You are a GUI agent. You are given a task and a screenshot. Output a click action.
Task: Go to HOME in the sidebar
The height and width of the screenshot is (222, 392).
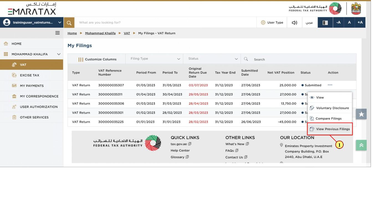pyautogui.click(x=32, y=44)
